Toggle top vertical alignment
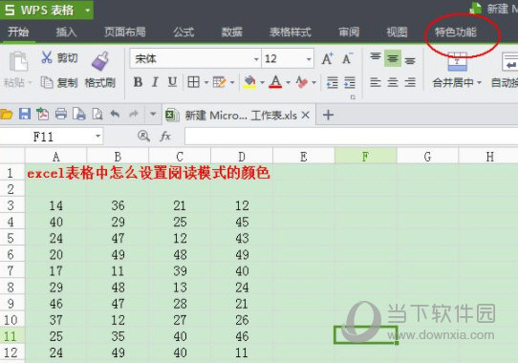The width and height of the screenshot is (518, 363). (x=376, y=57)
